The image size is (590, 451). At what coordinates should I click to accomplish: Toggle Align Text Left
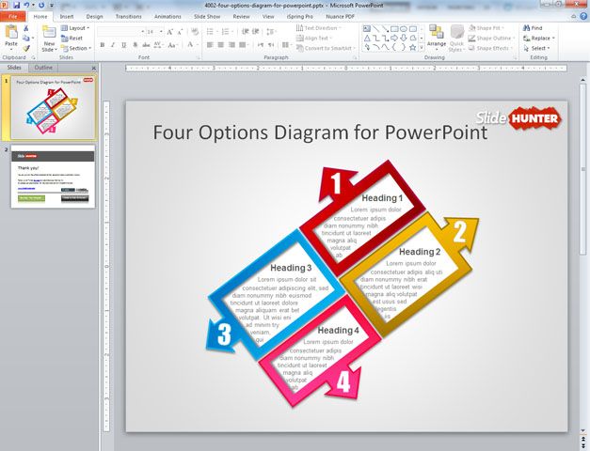click(210, 45)
